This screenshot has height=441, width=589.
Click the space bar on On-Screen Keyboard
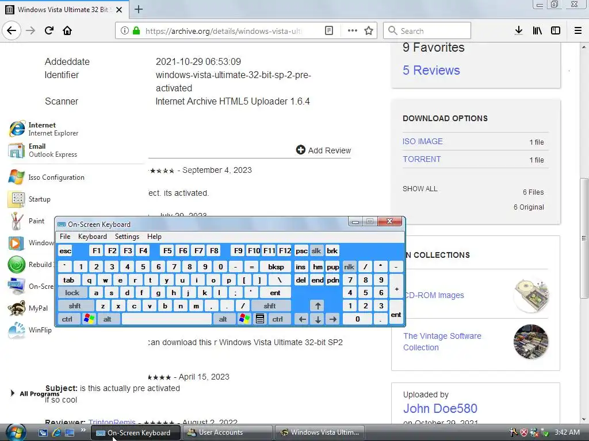(167, 319)
